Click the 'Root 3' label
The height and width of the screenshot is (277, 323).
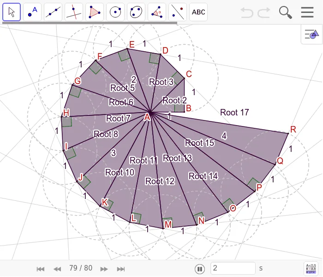pyautogui.click(x=161, y=82)
